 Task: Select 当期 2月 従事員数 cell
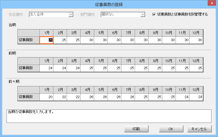click(x=60, y=40)
